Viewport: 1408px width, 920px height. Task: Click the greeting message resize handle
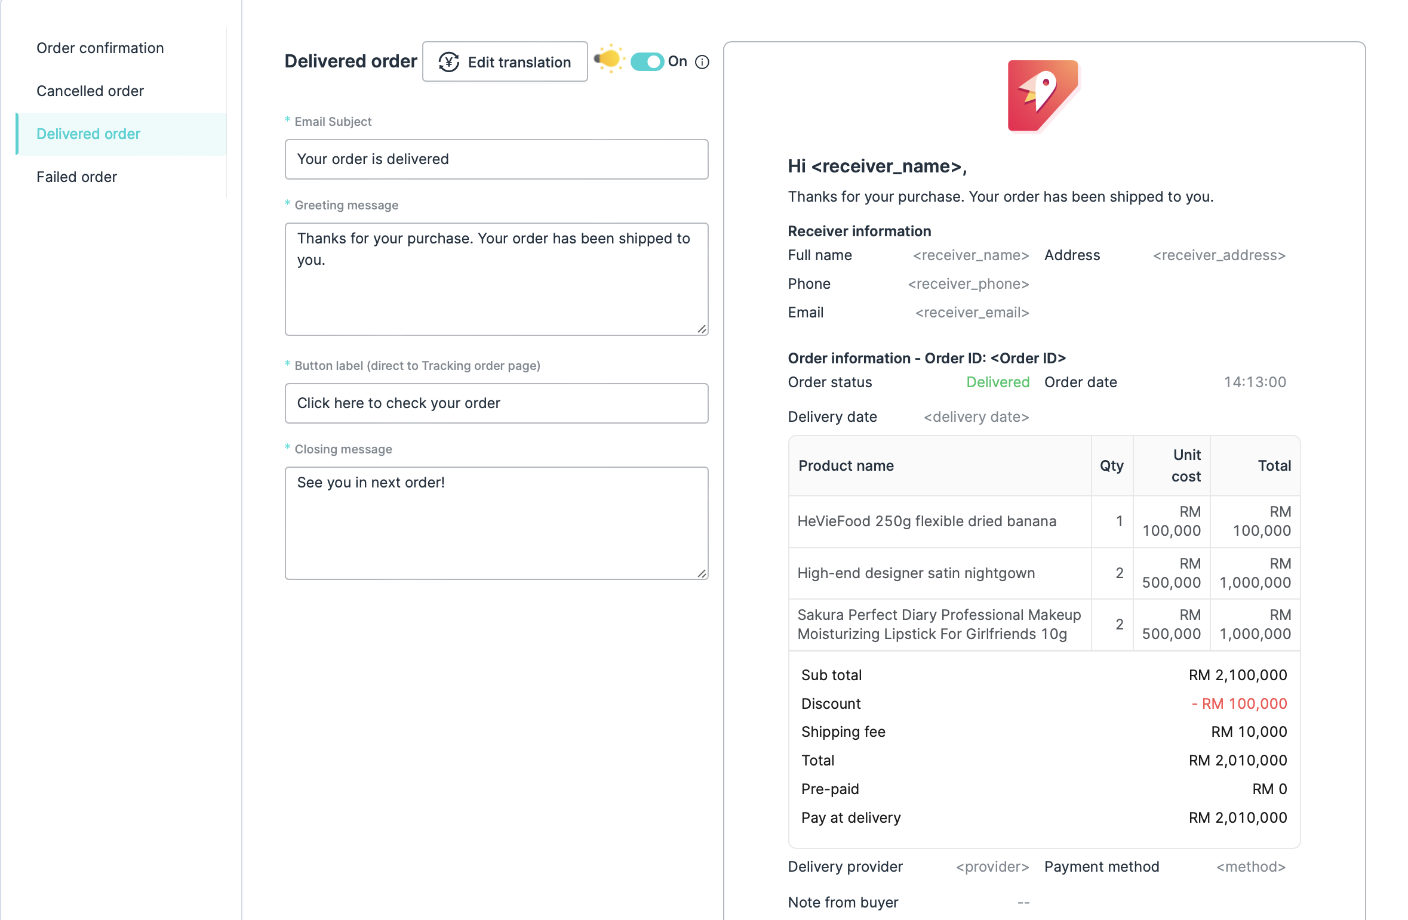pos(702,329)
